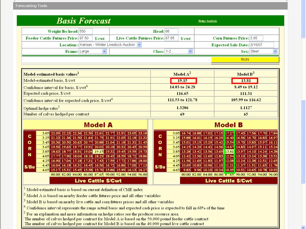The image size is (306, 229).
Task: Click Model A estimated basis 19.15
Action: pos(183,81)
